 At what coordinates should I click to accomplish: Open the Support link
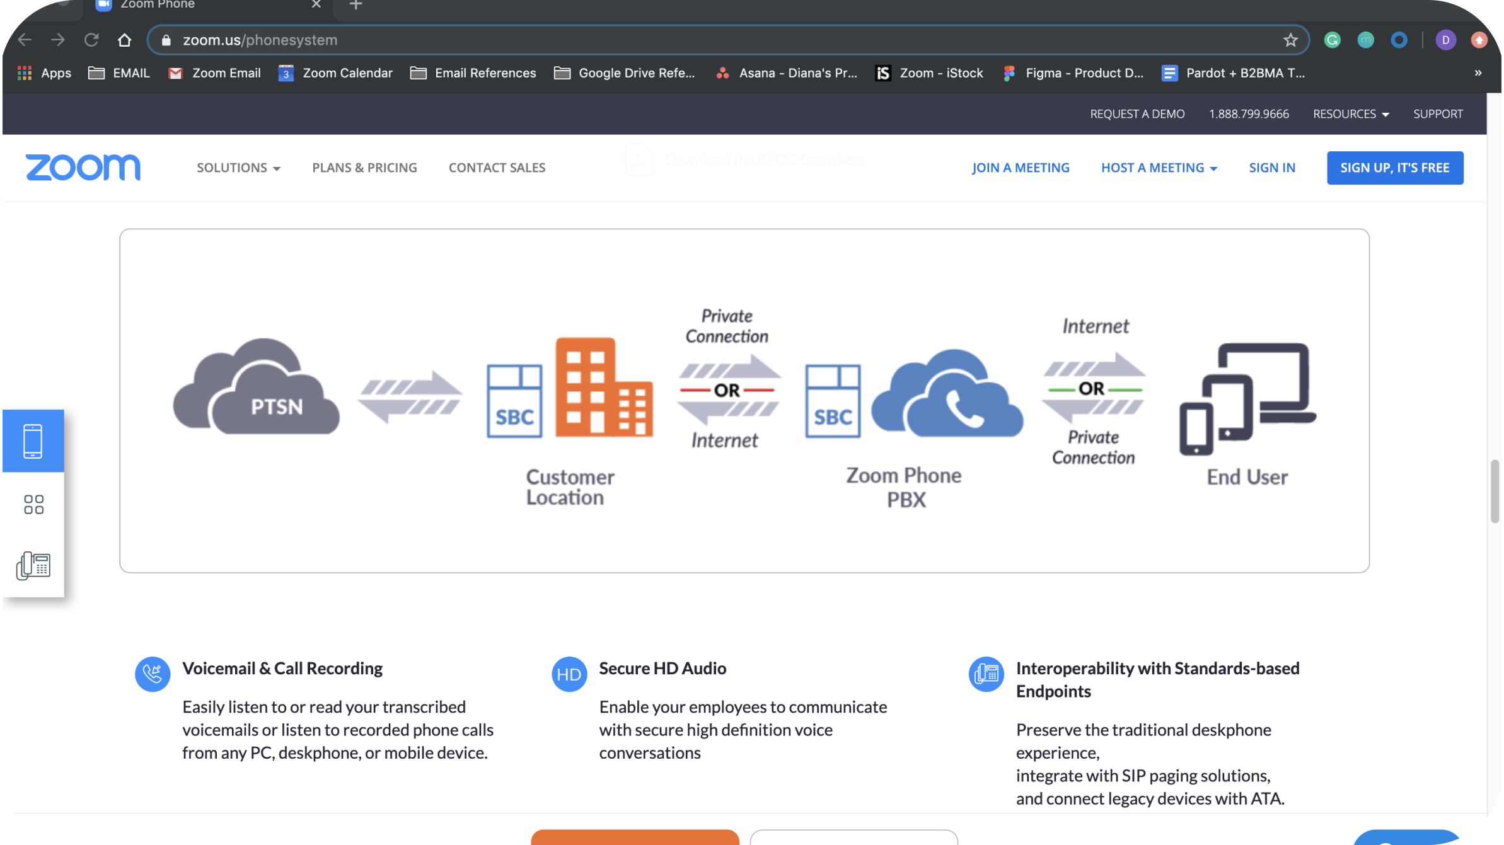(x=1438, y=114)
